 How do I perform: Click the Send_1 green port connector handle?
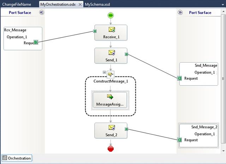point(126,54)
